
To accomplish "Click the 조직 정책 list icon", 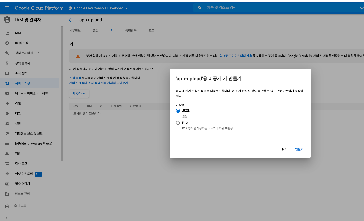I will coord(7,73).
